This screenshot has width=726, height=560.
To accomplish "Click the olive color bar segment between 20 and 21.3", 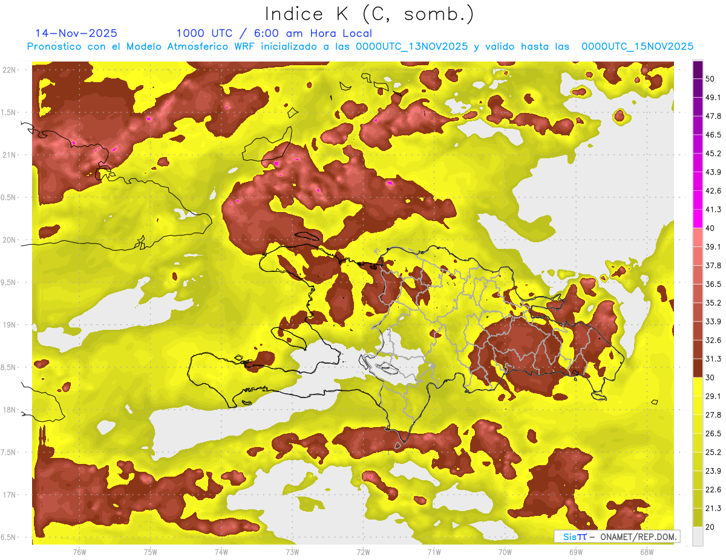I will (x=698, y=518).
